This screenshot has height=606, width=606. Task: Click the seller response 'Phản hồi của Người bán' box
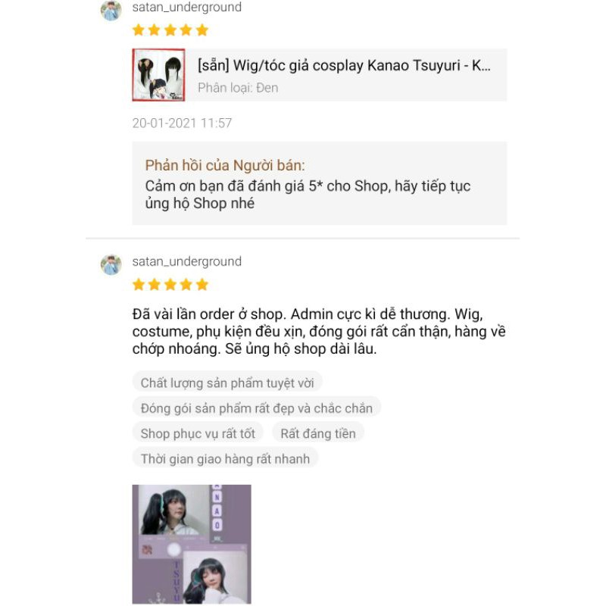click(319, 183)
